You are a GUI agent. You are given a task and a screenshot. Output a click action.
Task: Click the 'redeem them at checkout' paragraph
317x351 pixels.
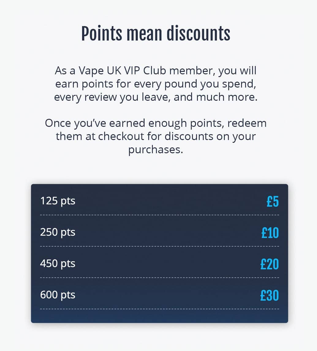(x=156, y=136)
